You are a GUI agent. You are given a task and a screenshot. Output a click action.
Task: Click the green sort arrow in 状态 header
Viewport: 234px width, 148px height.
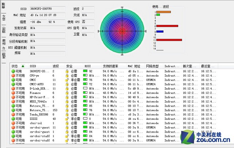coord(23,66)
